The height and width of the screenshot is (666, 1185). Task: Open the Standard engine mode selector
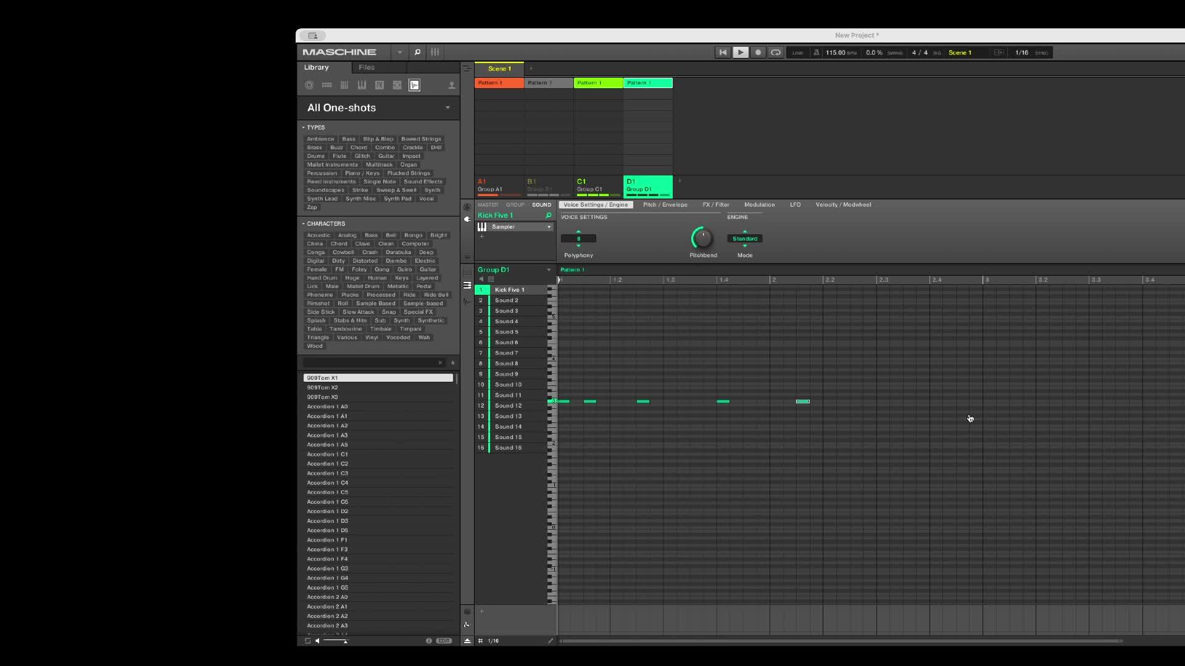click(745, 239)
